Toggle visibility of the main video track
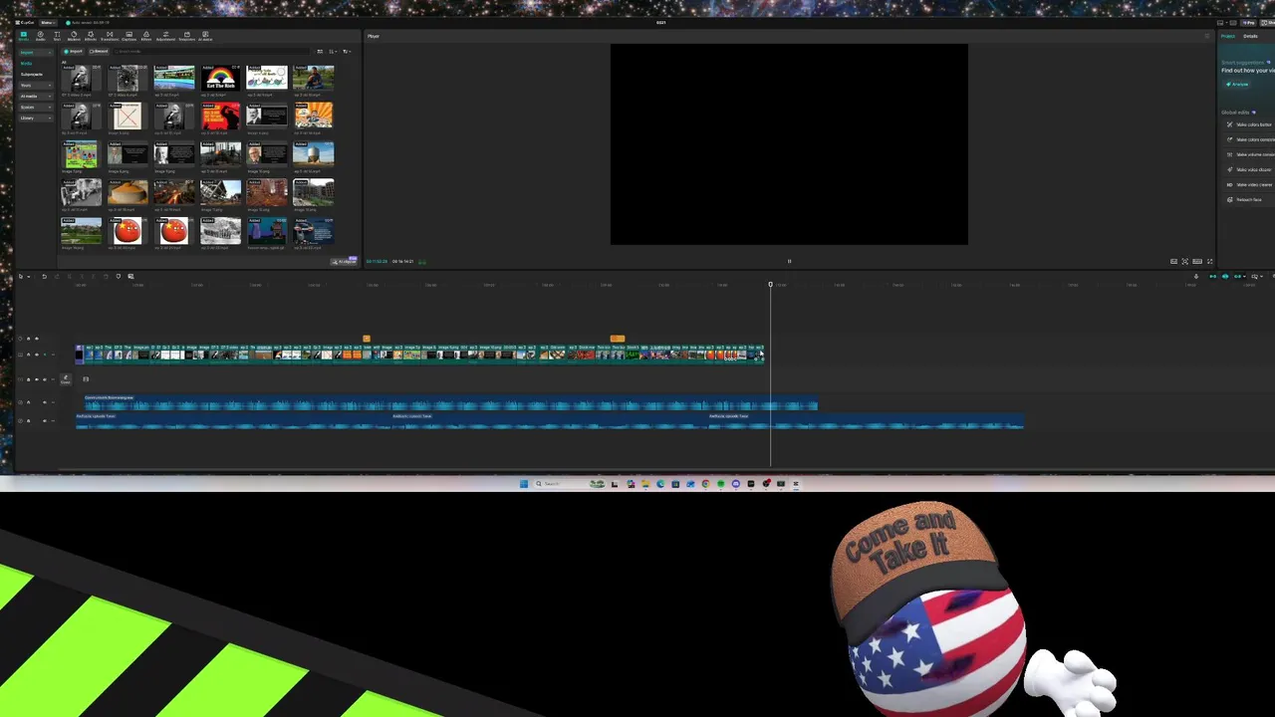1275x717 pixels. (x=37, y=355)
